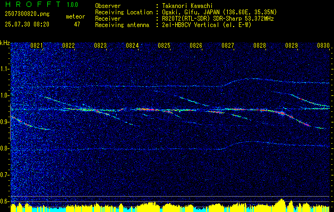This screenshot has height=212, width=334.
Task: Click the Receiving antenna label
Action: 122,25
